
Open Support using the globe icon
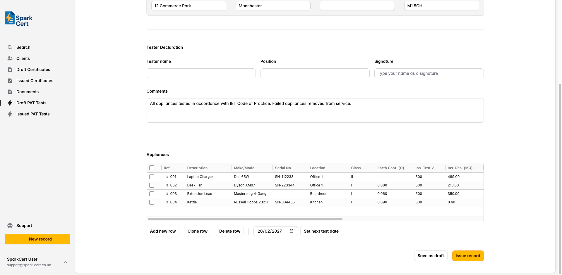(10, 225)
